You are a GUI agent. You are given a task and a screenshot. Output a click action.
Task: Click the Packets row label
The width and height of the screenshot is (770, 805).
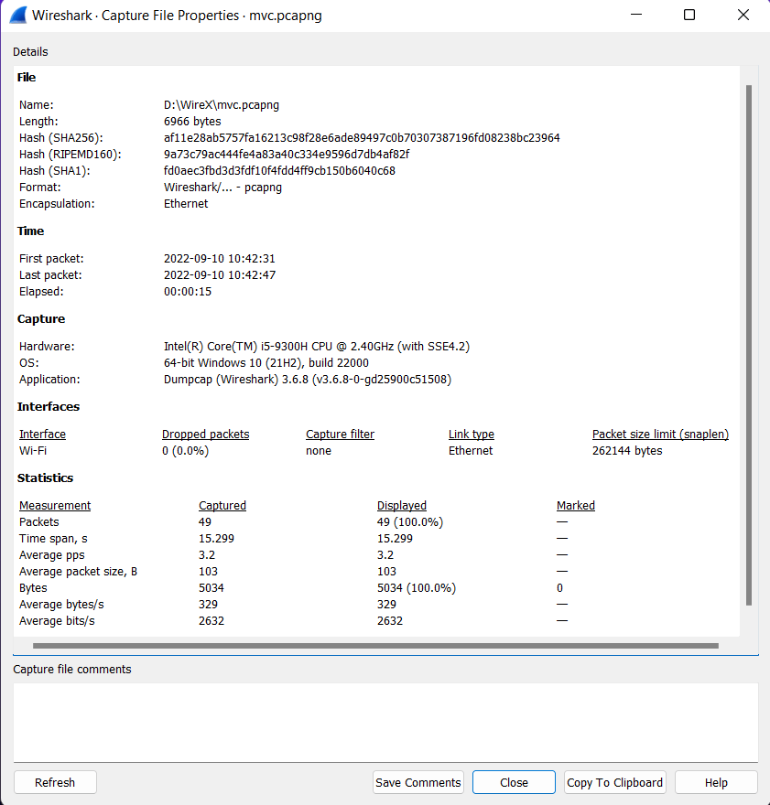tap(39, 521)
